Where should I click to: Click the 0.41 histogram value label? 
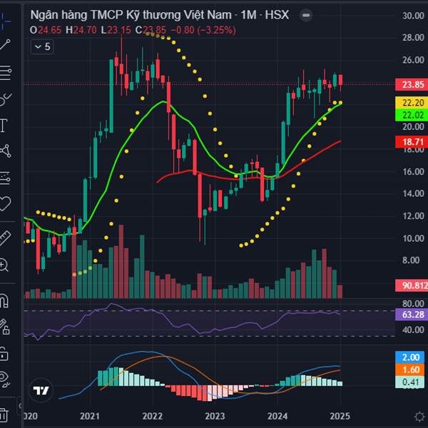coord(410,382)
